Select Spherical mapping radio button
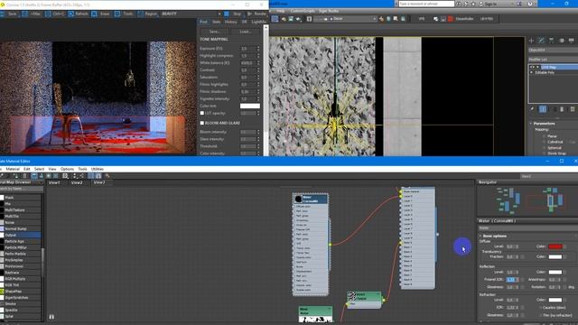The height and width of the screenshot is (325, 578). tap(544, 148)
